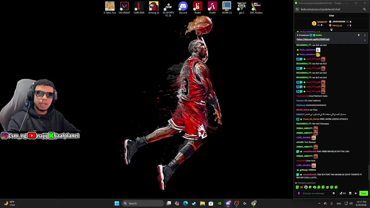
Task: Open the emote picker in message box
Action: [x=334, y=193]
